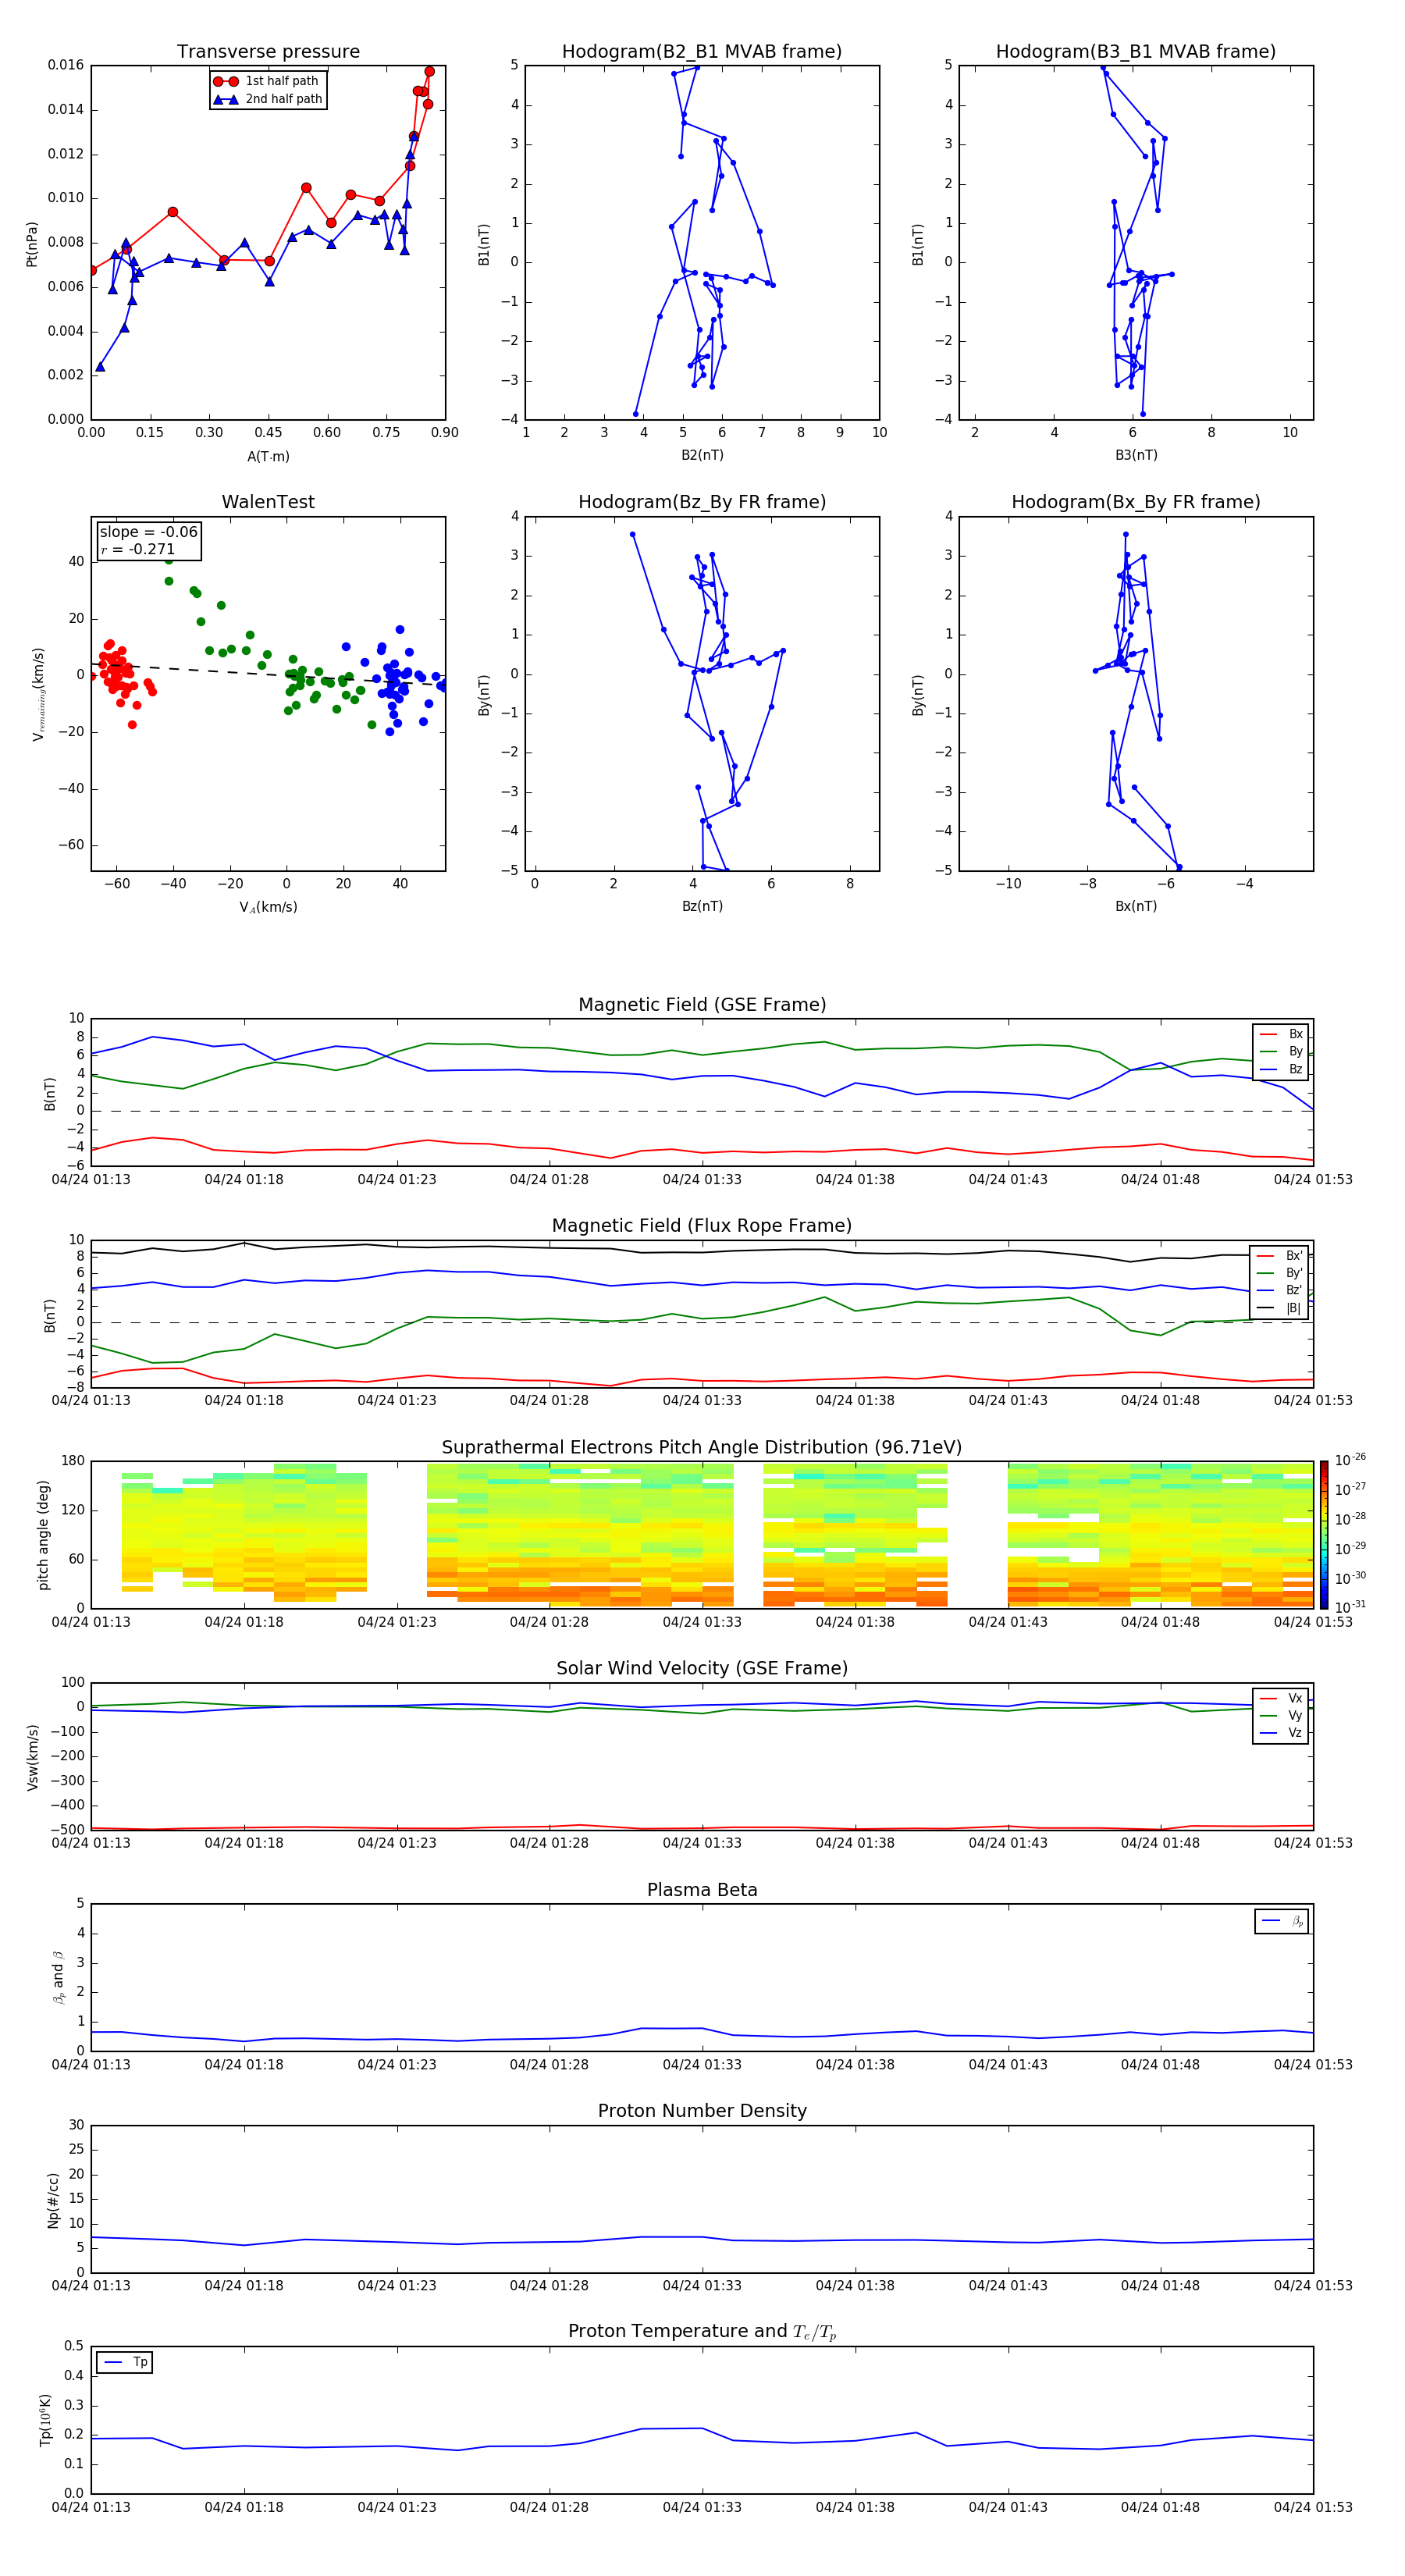Select Bx' entry in Flux Rope legend
Image resolution: width=1405 pixels, height=2576 pixels.
[x=1280, y=1256]
